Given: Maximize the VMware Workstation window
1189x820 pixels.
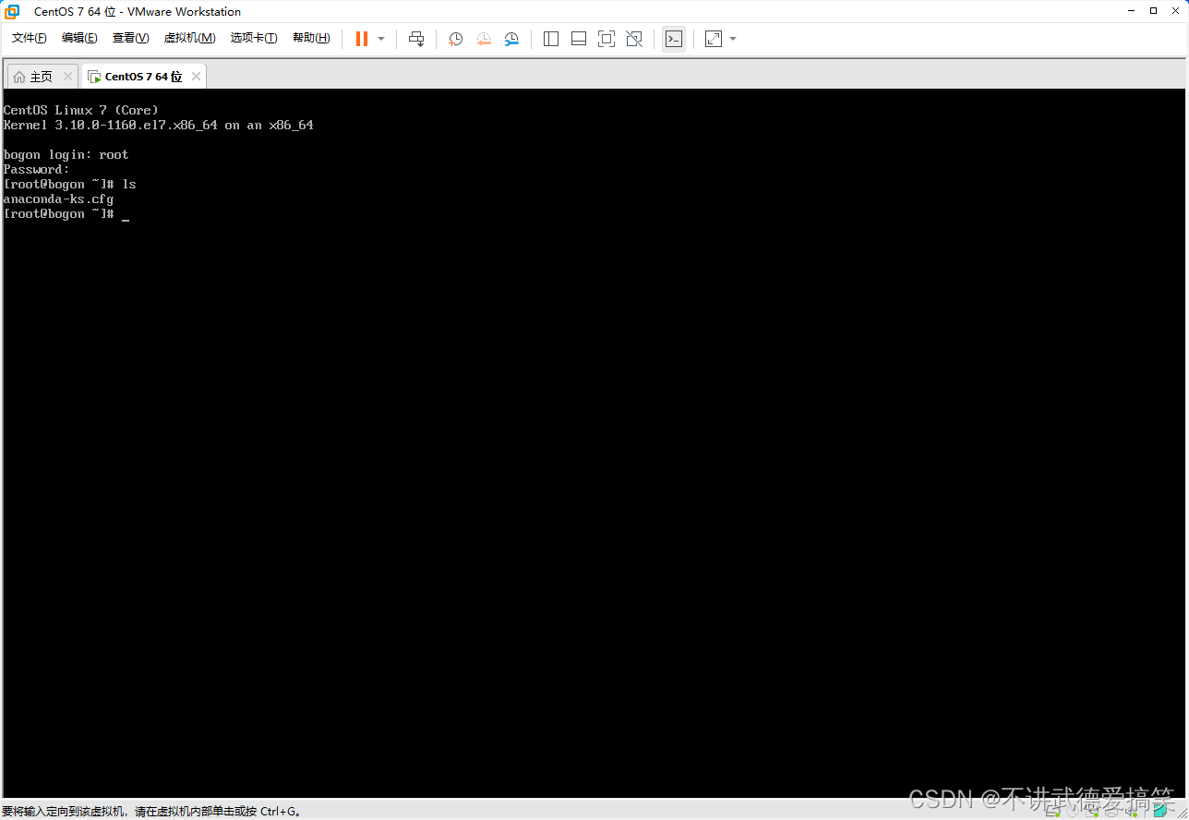Looking at the screenshot, I should [x=1153, y=11].
